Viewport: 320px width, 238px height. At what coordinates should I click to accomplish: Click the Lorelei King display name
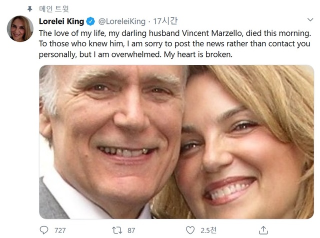coord(60,21)
